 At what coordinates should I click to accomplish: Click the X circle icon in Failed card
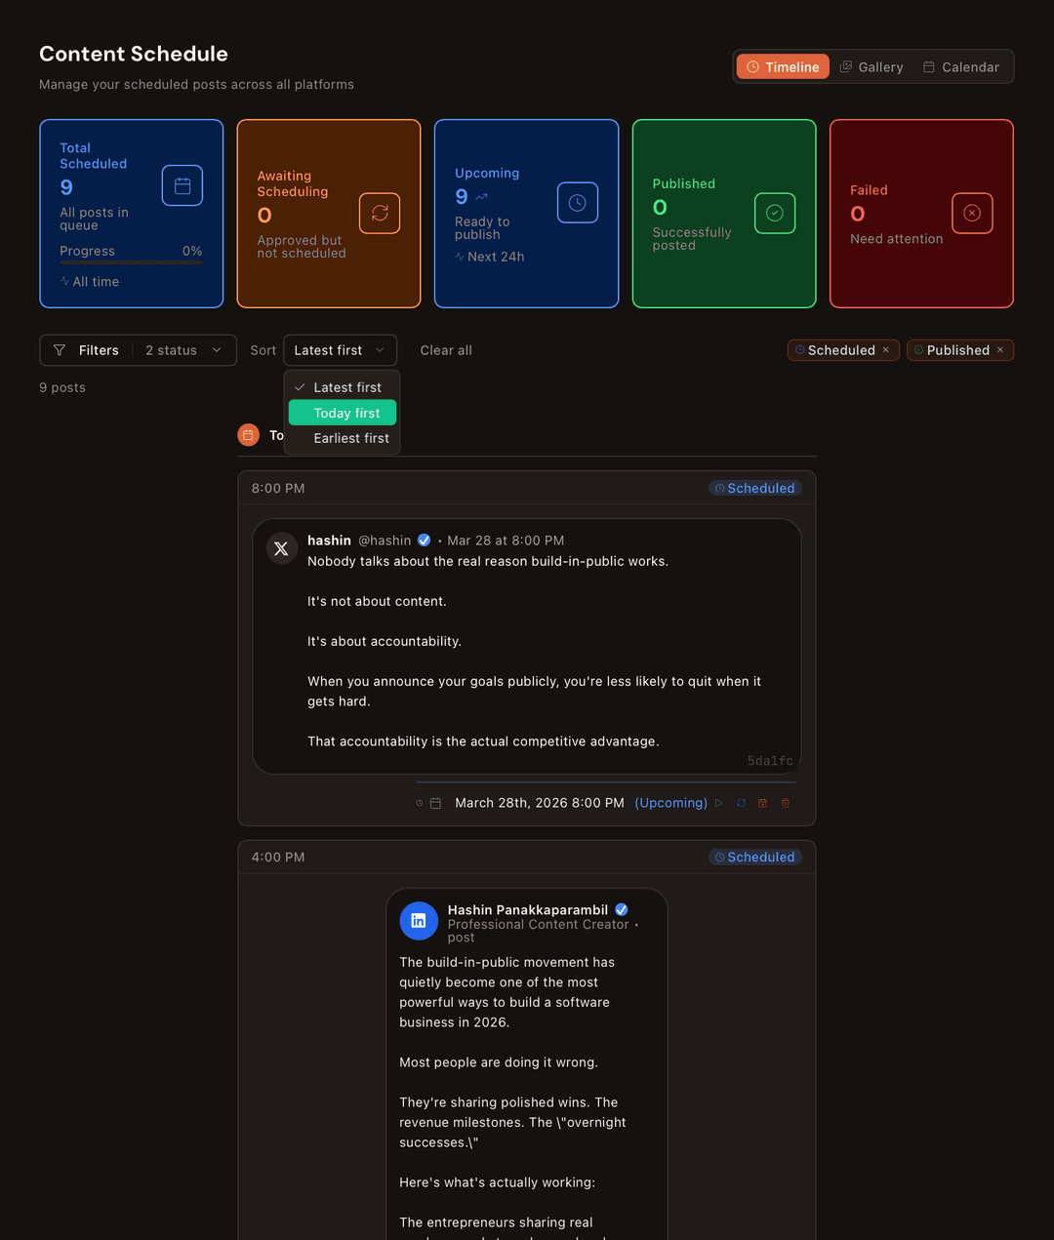972,213
